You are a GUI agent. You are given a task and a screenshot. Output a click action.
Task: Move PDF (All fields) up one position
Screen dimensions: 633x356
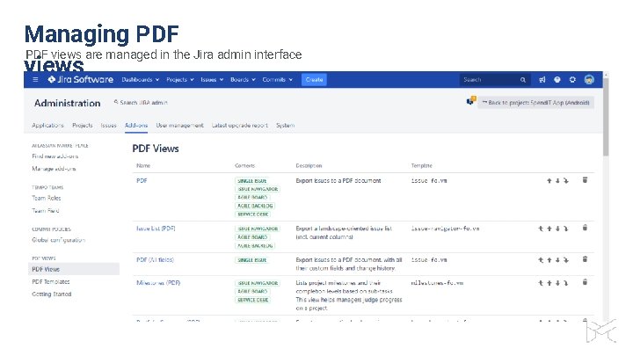[x=549, y=260]
